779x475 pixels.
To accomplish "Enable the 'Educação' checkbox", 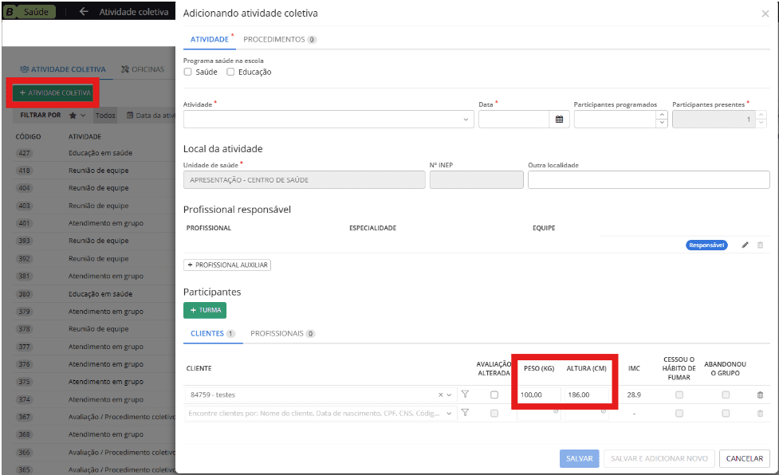I will coord(230,72).
